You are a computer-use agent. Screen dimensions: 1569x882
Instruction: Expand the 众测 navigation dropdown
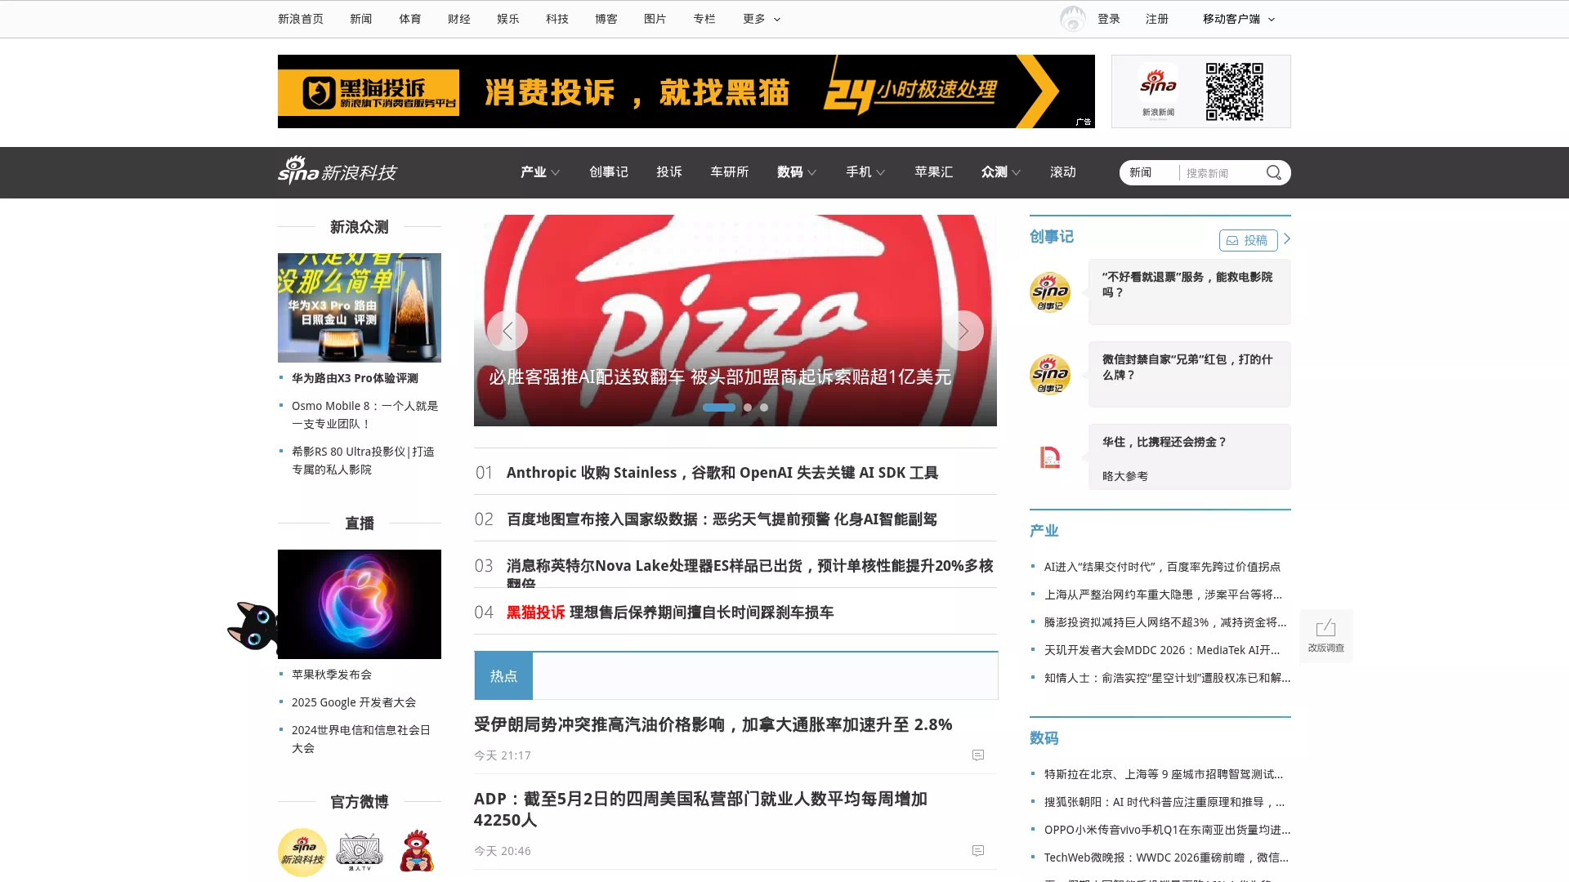tap(1001, 172)
